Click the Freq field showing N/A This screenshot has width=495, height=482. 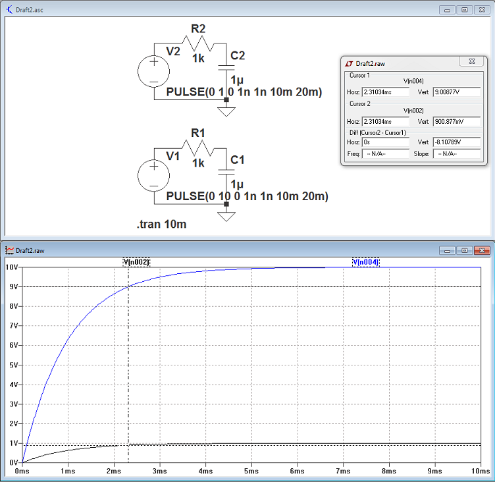click(x=386, y=154)
